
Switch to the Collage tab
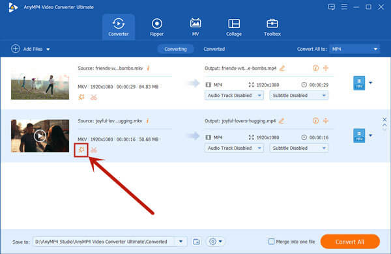234,27
